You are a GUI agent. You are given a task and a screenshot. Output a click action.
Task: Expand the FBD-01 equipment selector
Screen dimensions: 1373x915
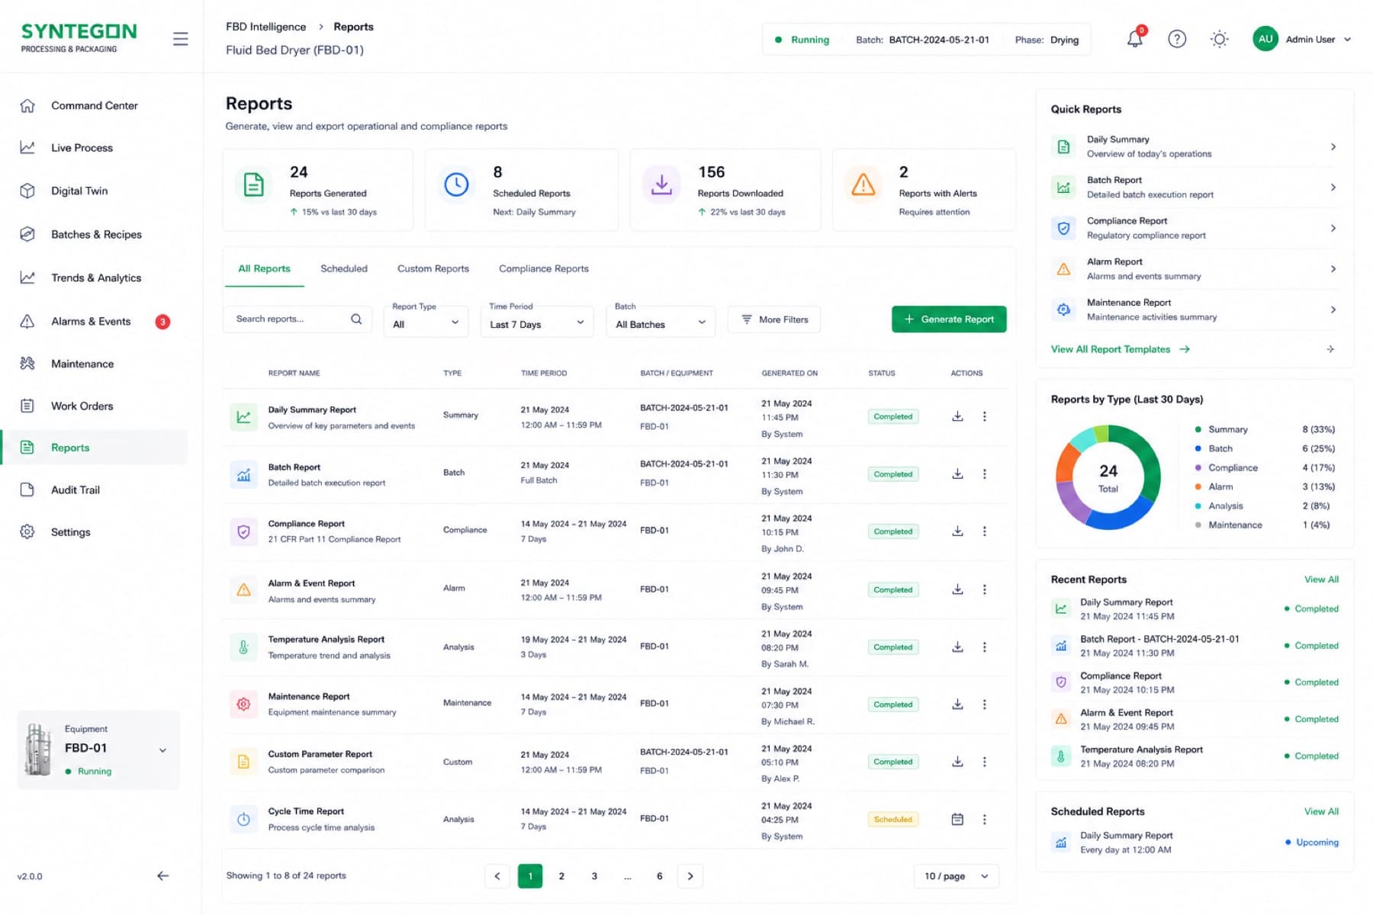click(98, 750)
